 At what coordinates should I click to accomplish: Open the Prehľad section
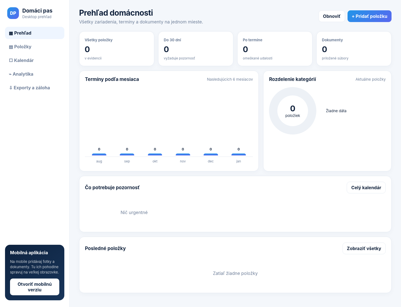(x=35, y=33)
